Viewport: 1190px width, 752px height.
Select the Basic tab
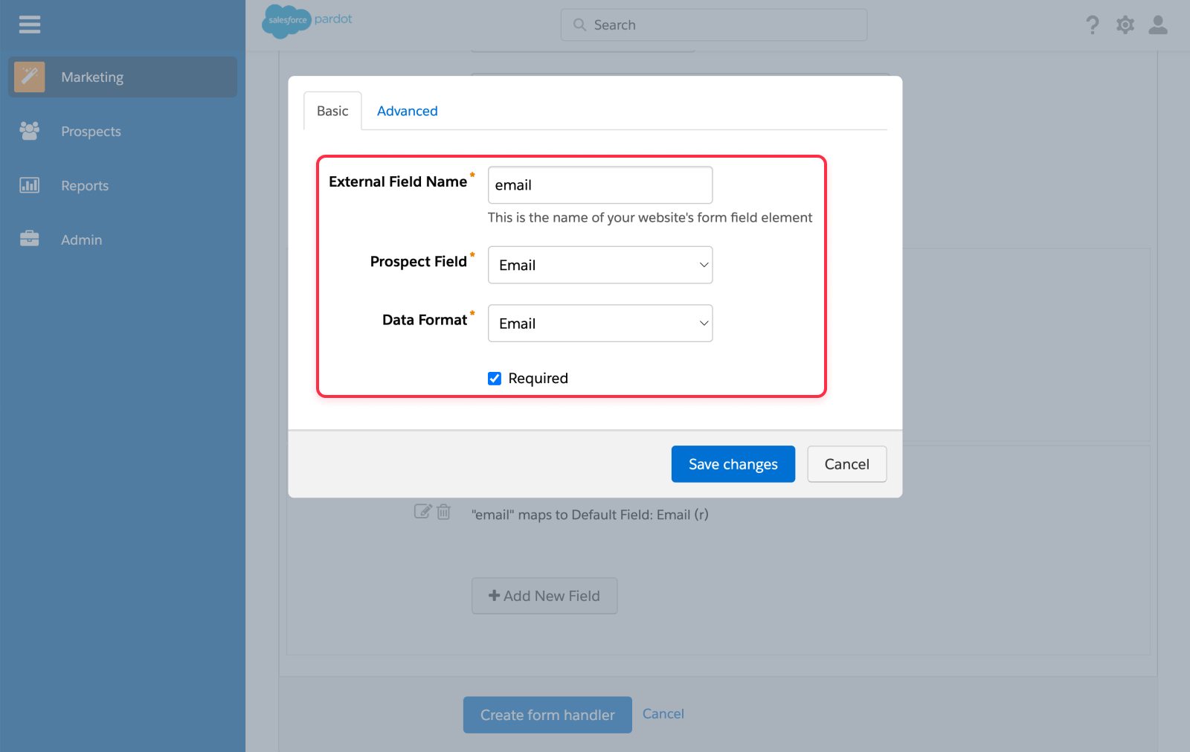[332, 110]
